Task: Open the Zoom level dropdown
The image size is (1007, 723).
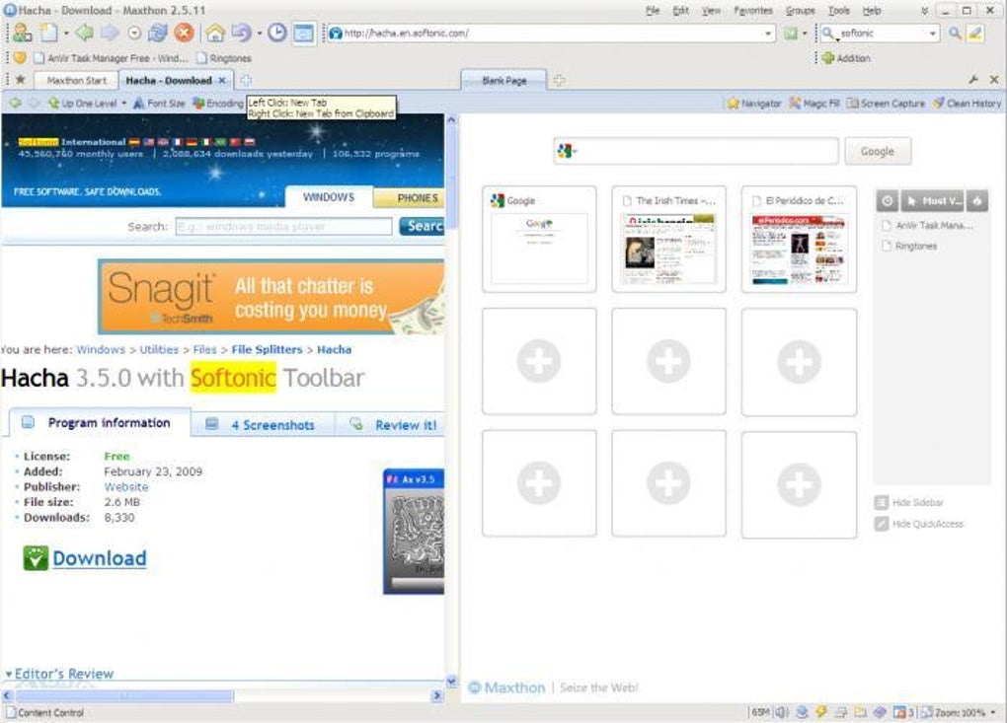Action: pyautogui.click(x=991, y=710)
